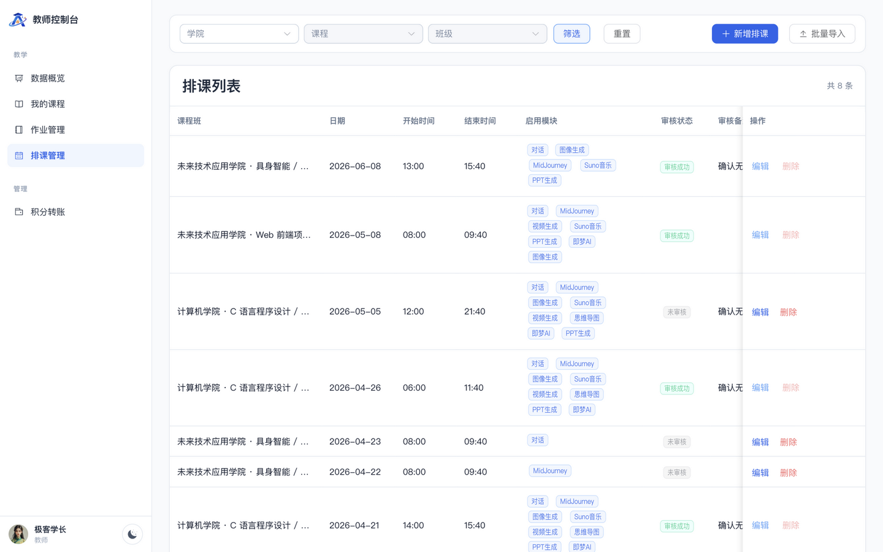The width and height of the screenshot is (883, 552).
Task: Click the 批量导入 button
Action: [x=822, y=34]
